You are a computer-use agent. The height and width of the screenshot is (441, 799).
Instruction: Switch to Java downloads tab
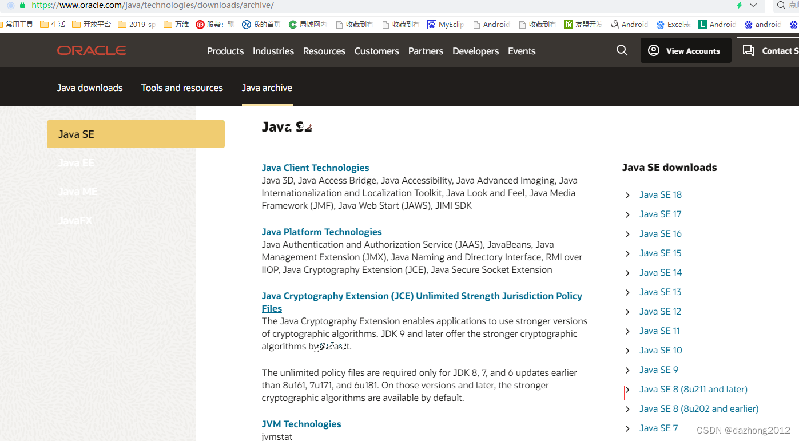[x=90, y=88]
